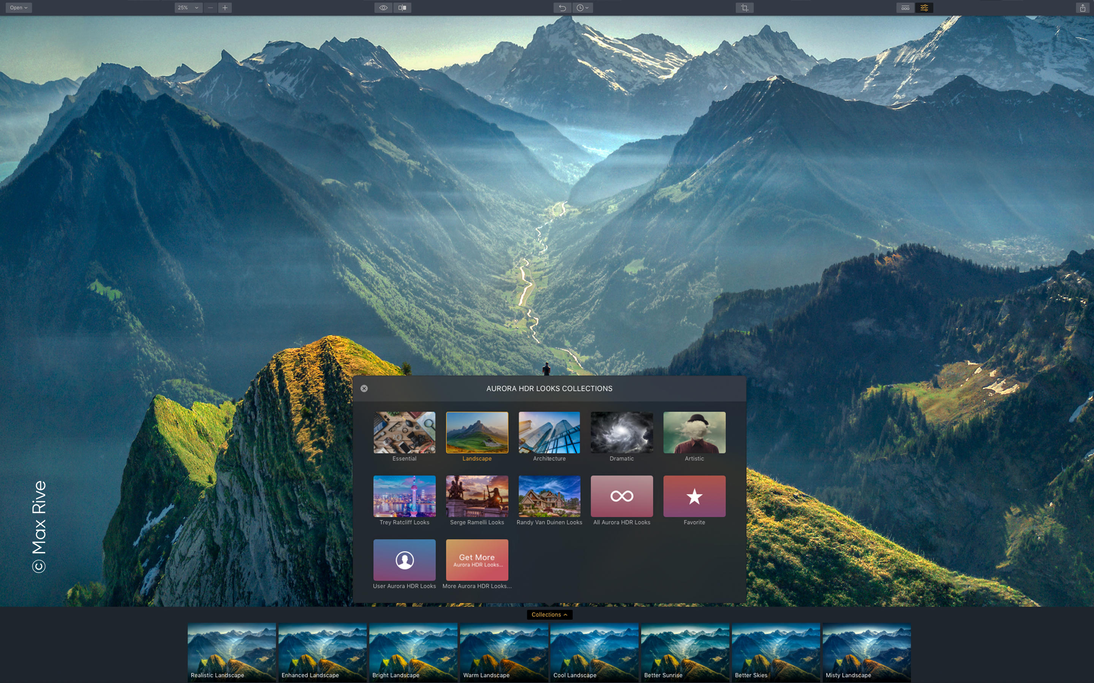Click Get More Aurora HDR Looks button
Viewport: 1094px width, 683px height.
[x=477, y=559]
